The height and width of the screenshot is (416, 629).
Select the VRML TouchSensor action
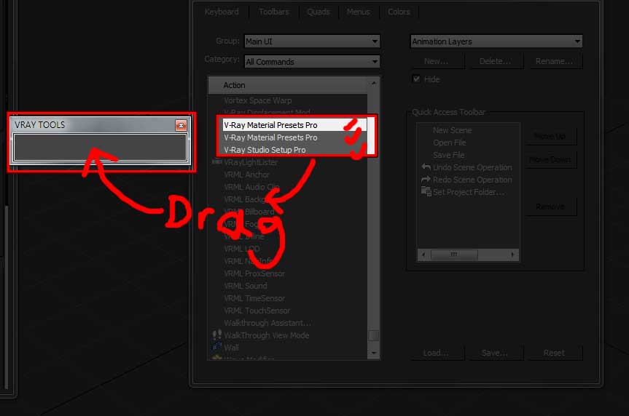pos(257,311)
